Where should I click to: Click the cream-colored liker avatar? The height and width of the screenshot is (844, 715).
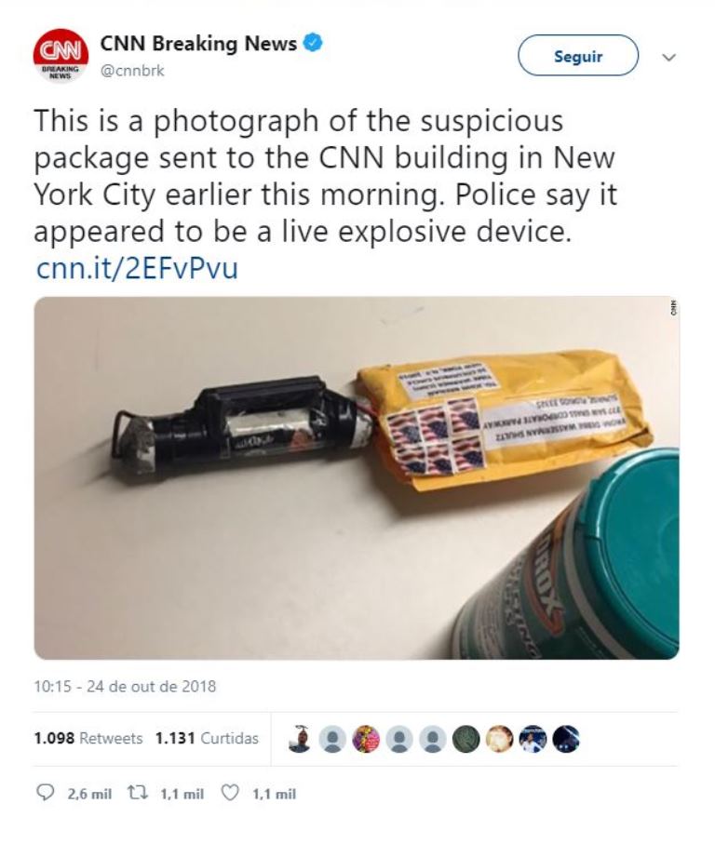coord(499,739)
